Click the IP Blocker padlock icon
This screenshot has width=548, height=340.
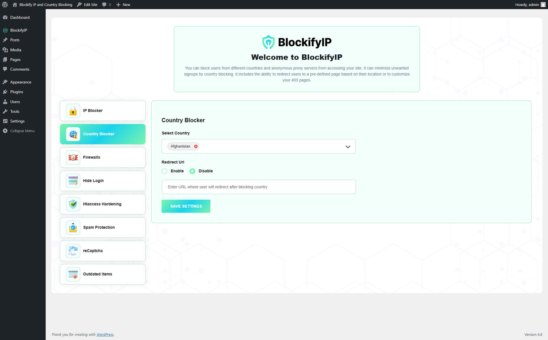(73, 111)
